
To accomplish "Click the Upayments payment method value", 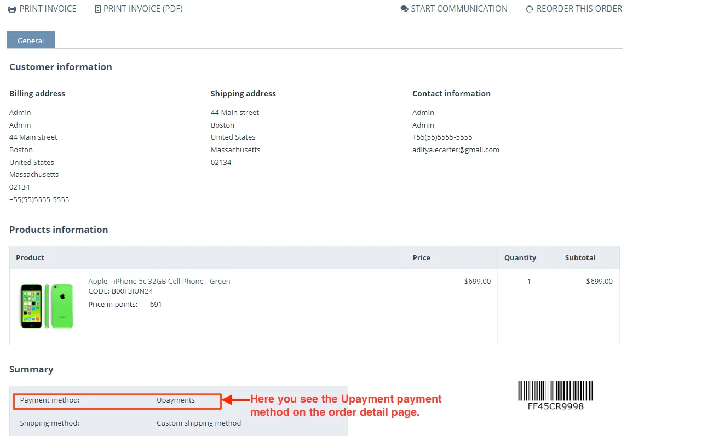I will point(176,400).
